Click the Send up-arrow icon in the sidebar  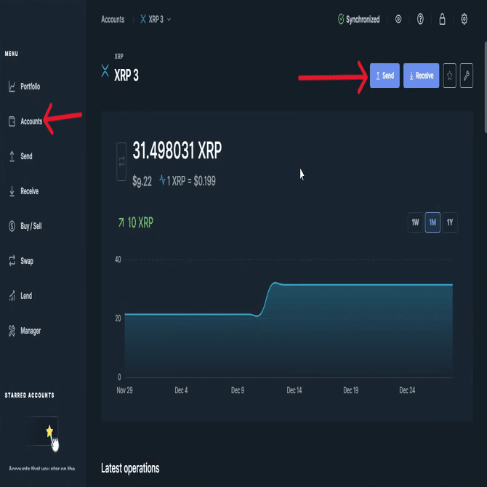pyautogui.click(x=12, y=156)
